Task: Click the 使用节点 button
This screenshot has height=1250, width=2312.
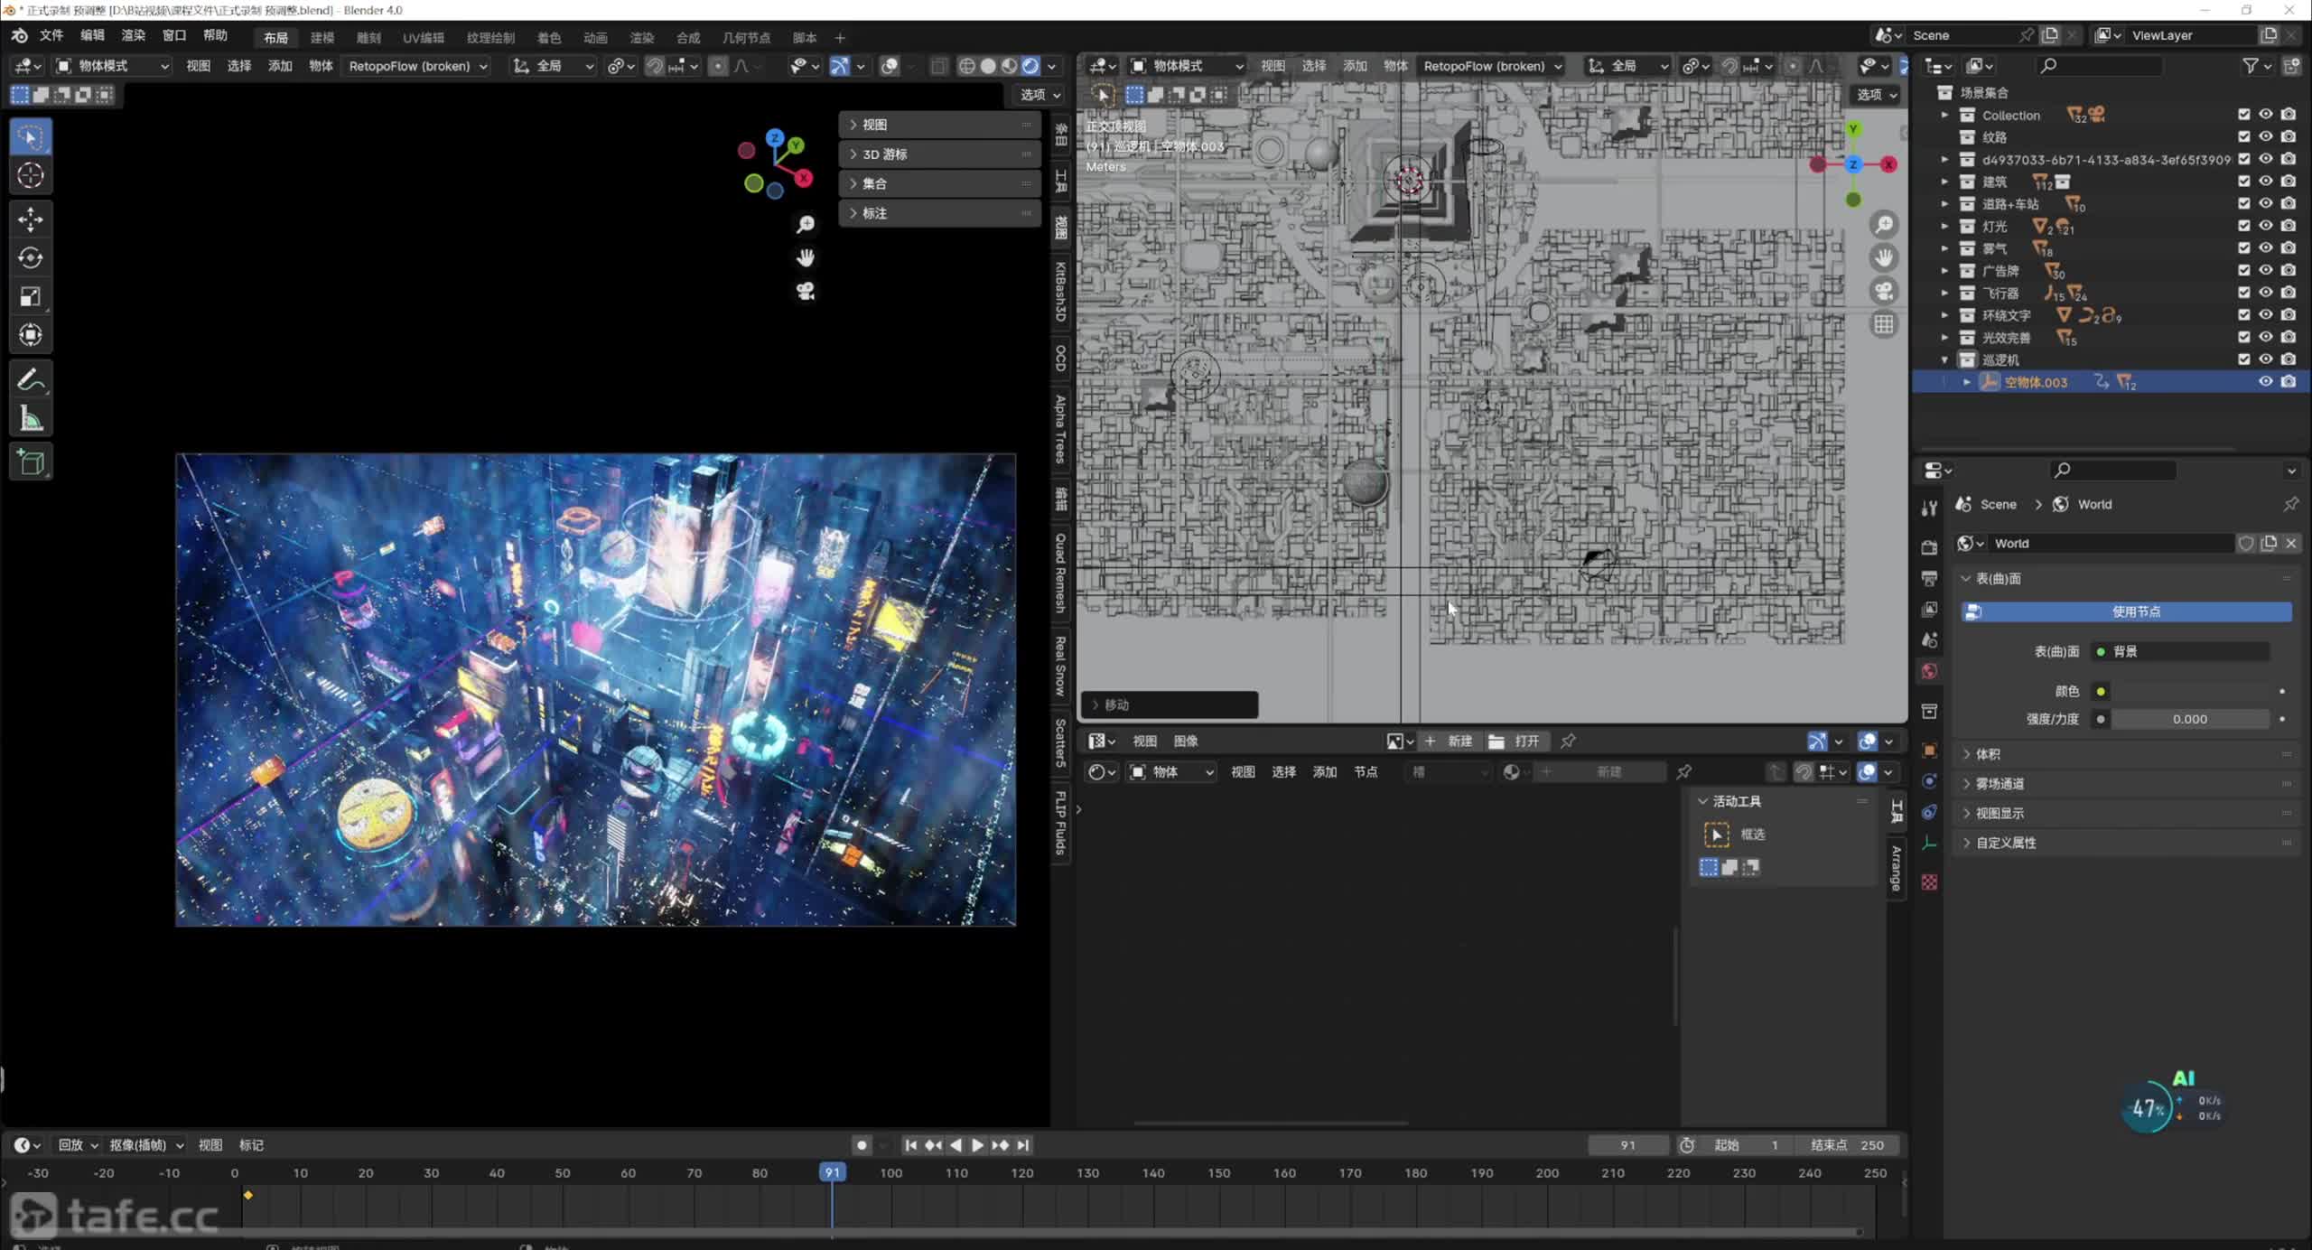Action: pyautogui.click(x=2127, y=611)
